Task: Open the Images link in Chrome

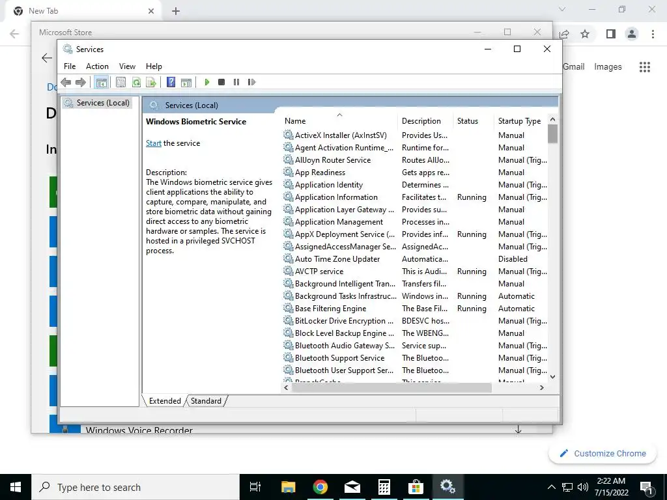Action: (608, 67)
